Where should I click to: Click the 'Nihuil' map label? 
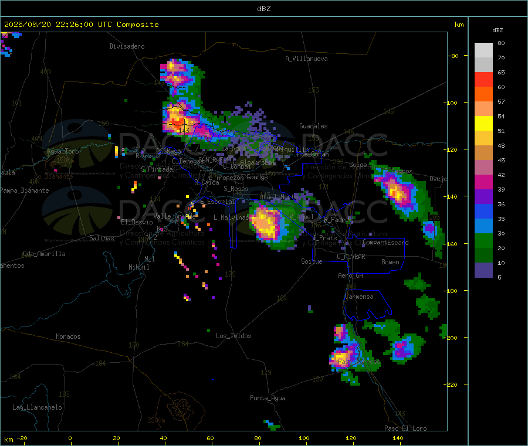(138, 267)
